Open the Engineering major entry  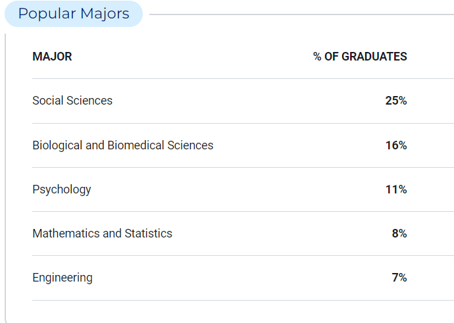(x=63, y=278)
